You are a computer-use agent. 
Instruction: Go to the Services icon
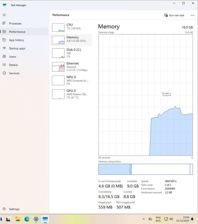coord(4,73)
